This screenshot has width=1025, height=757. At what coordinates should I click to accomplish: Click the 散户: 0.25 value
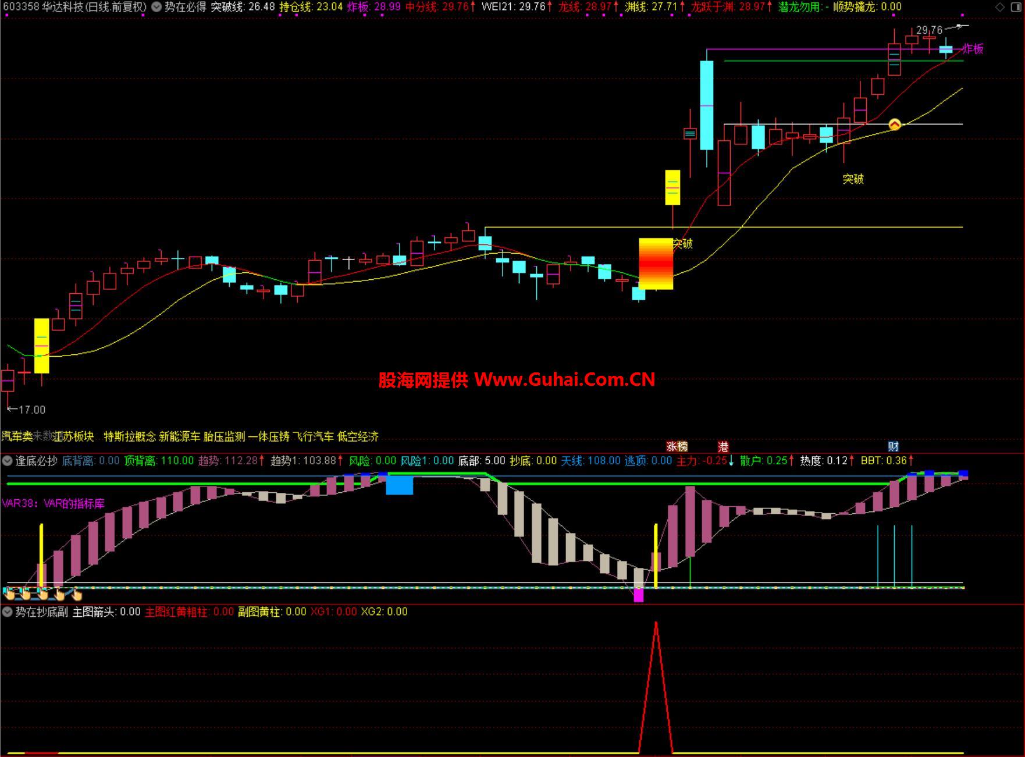click(x=768, y=461)
